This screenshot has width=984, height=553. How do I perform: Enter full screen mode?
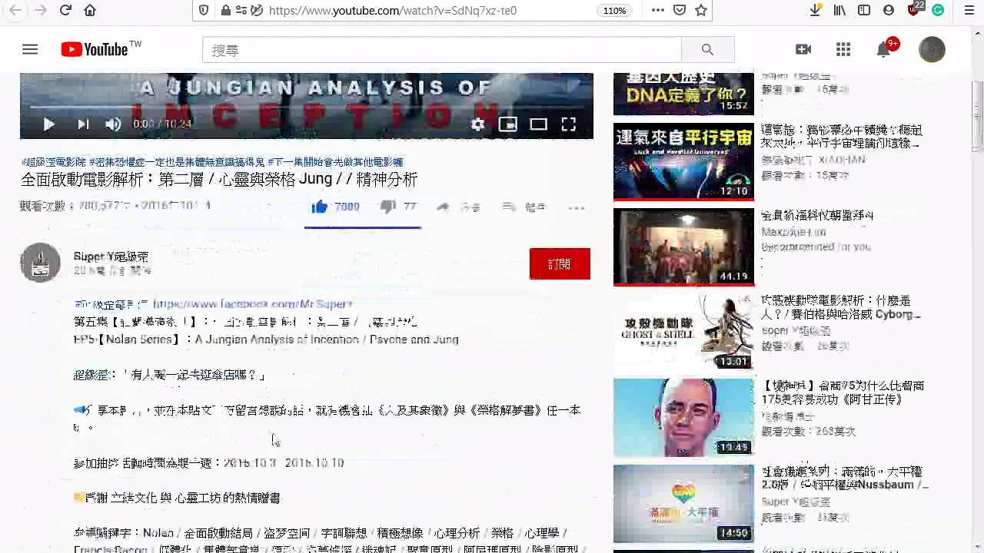(568, 124)
